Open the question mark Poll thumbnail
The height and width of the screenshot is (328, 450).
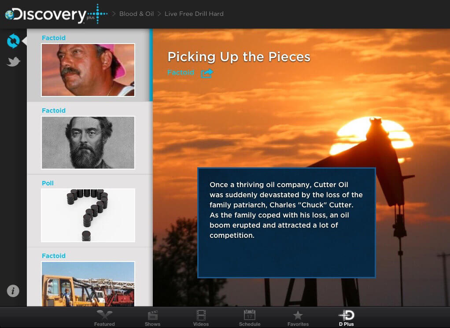point(88,215)
